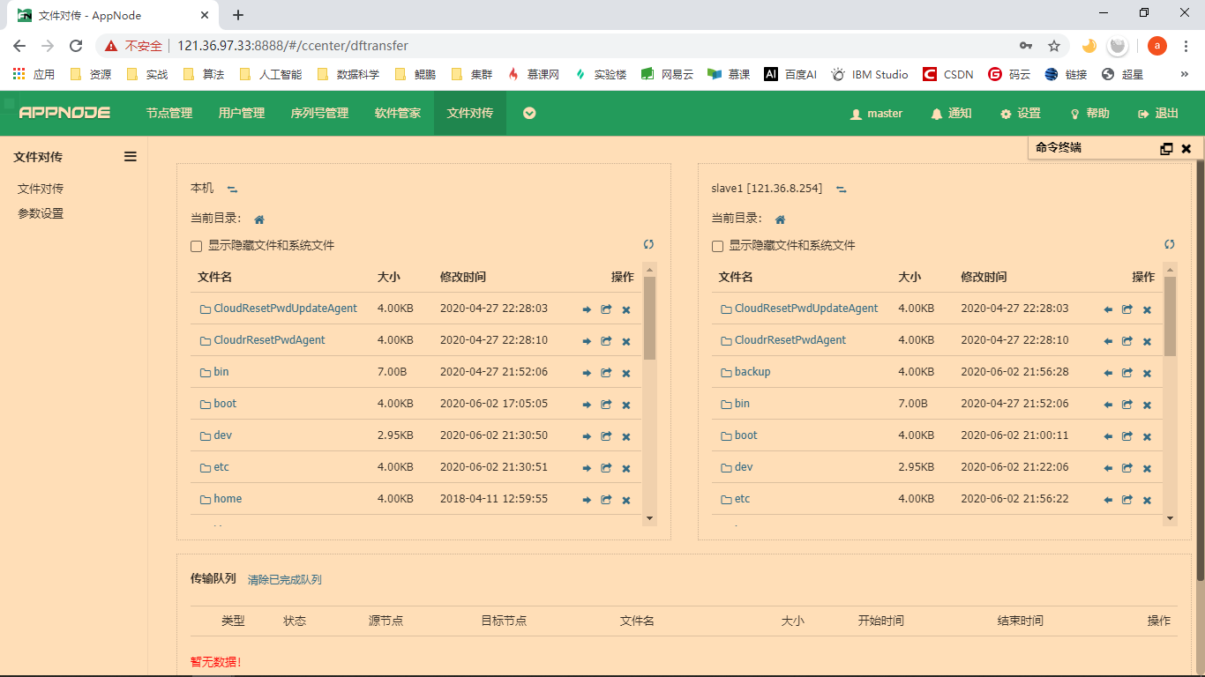Open local CloudResetPwdUpdateAgent folder
Viewport: 1205px width, 677px height.
pos(285,309)
